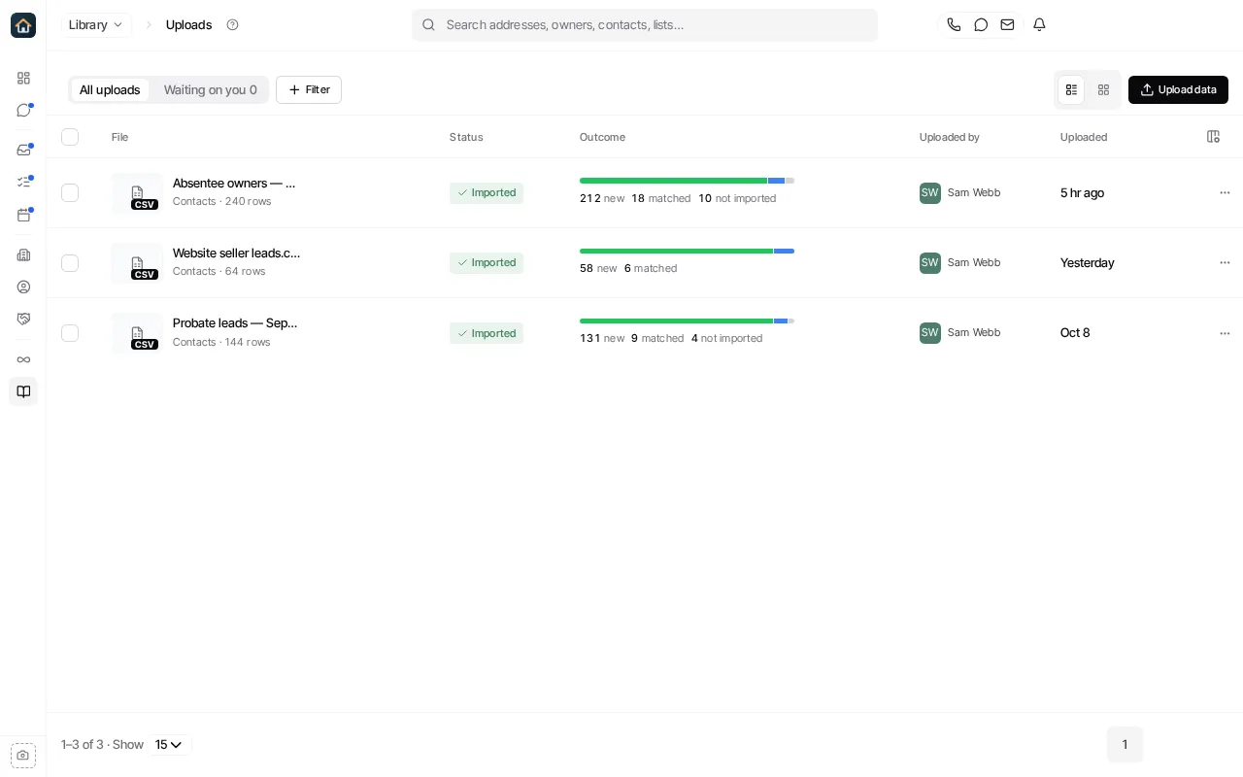Switch to list view toggle
Image resolution: width=1243 pixels, height=777 pixels.
[1071, 89]
